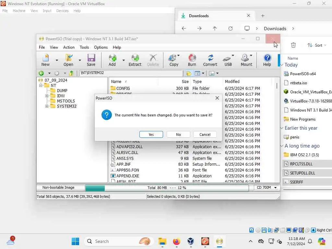The height and width of the screenshot is (249, 332).
Task: Collapse the Today group in Downloads
Action: pyautogui.click(x=282, y=65)
